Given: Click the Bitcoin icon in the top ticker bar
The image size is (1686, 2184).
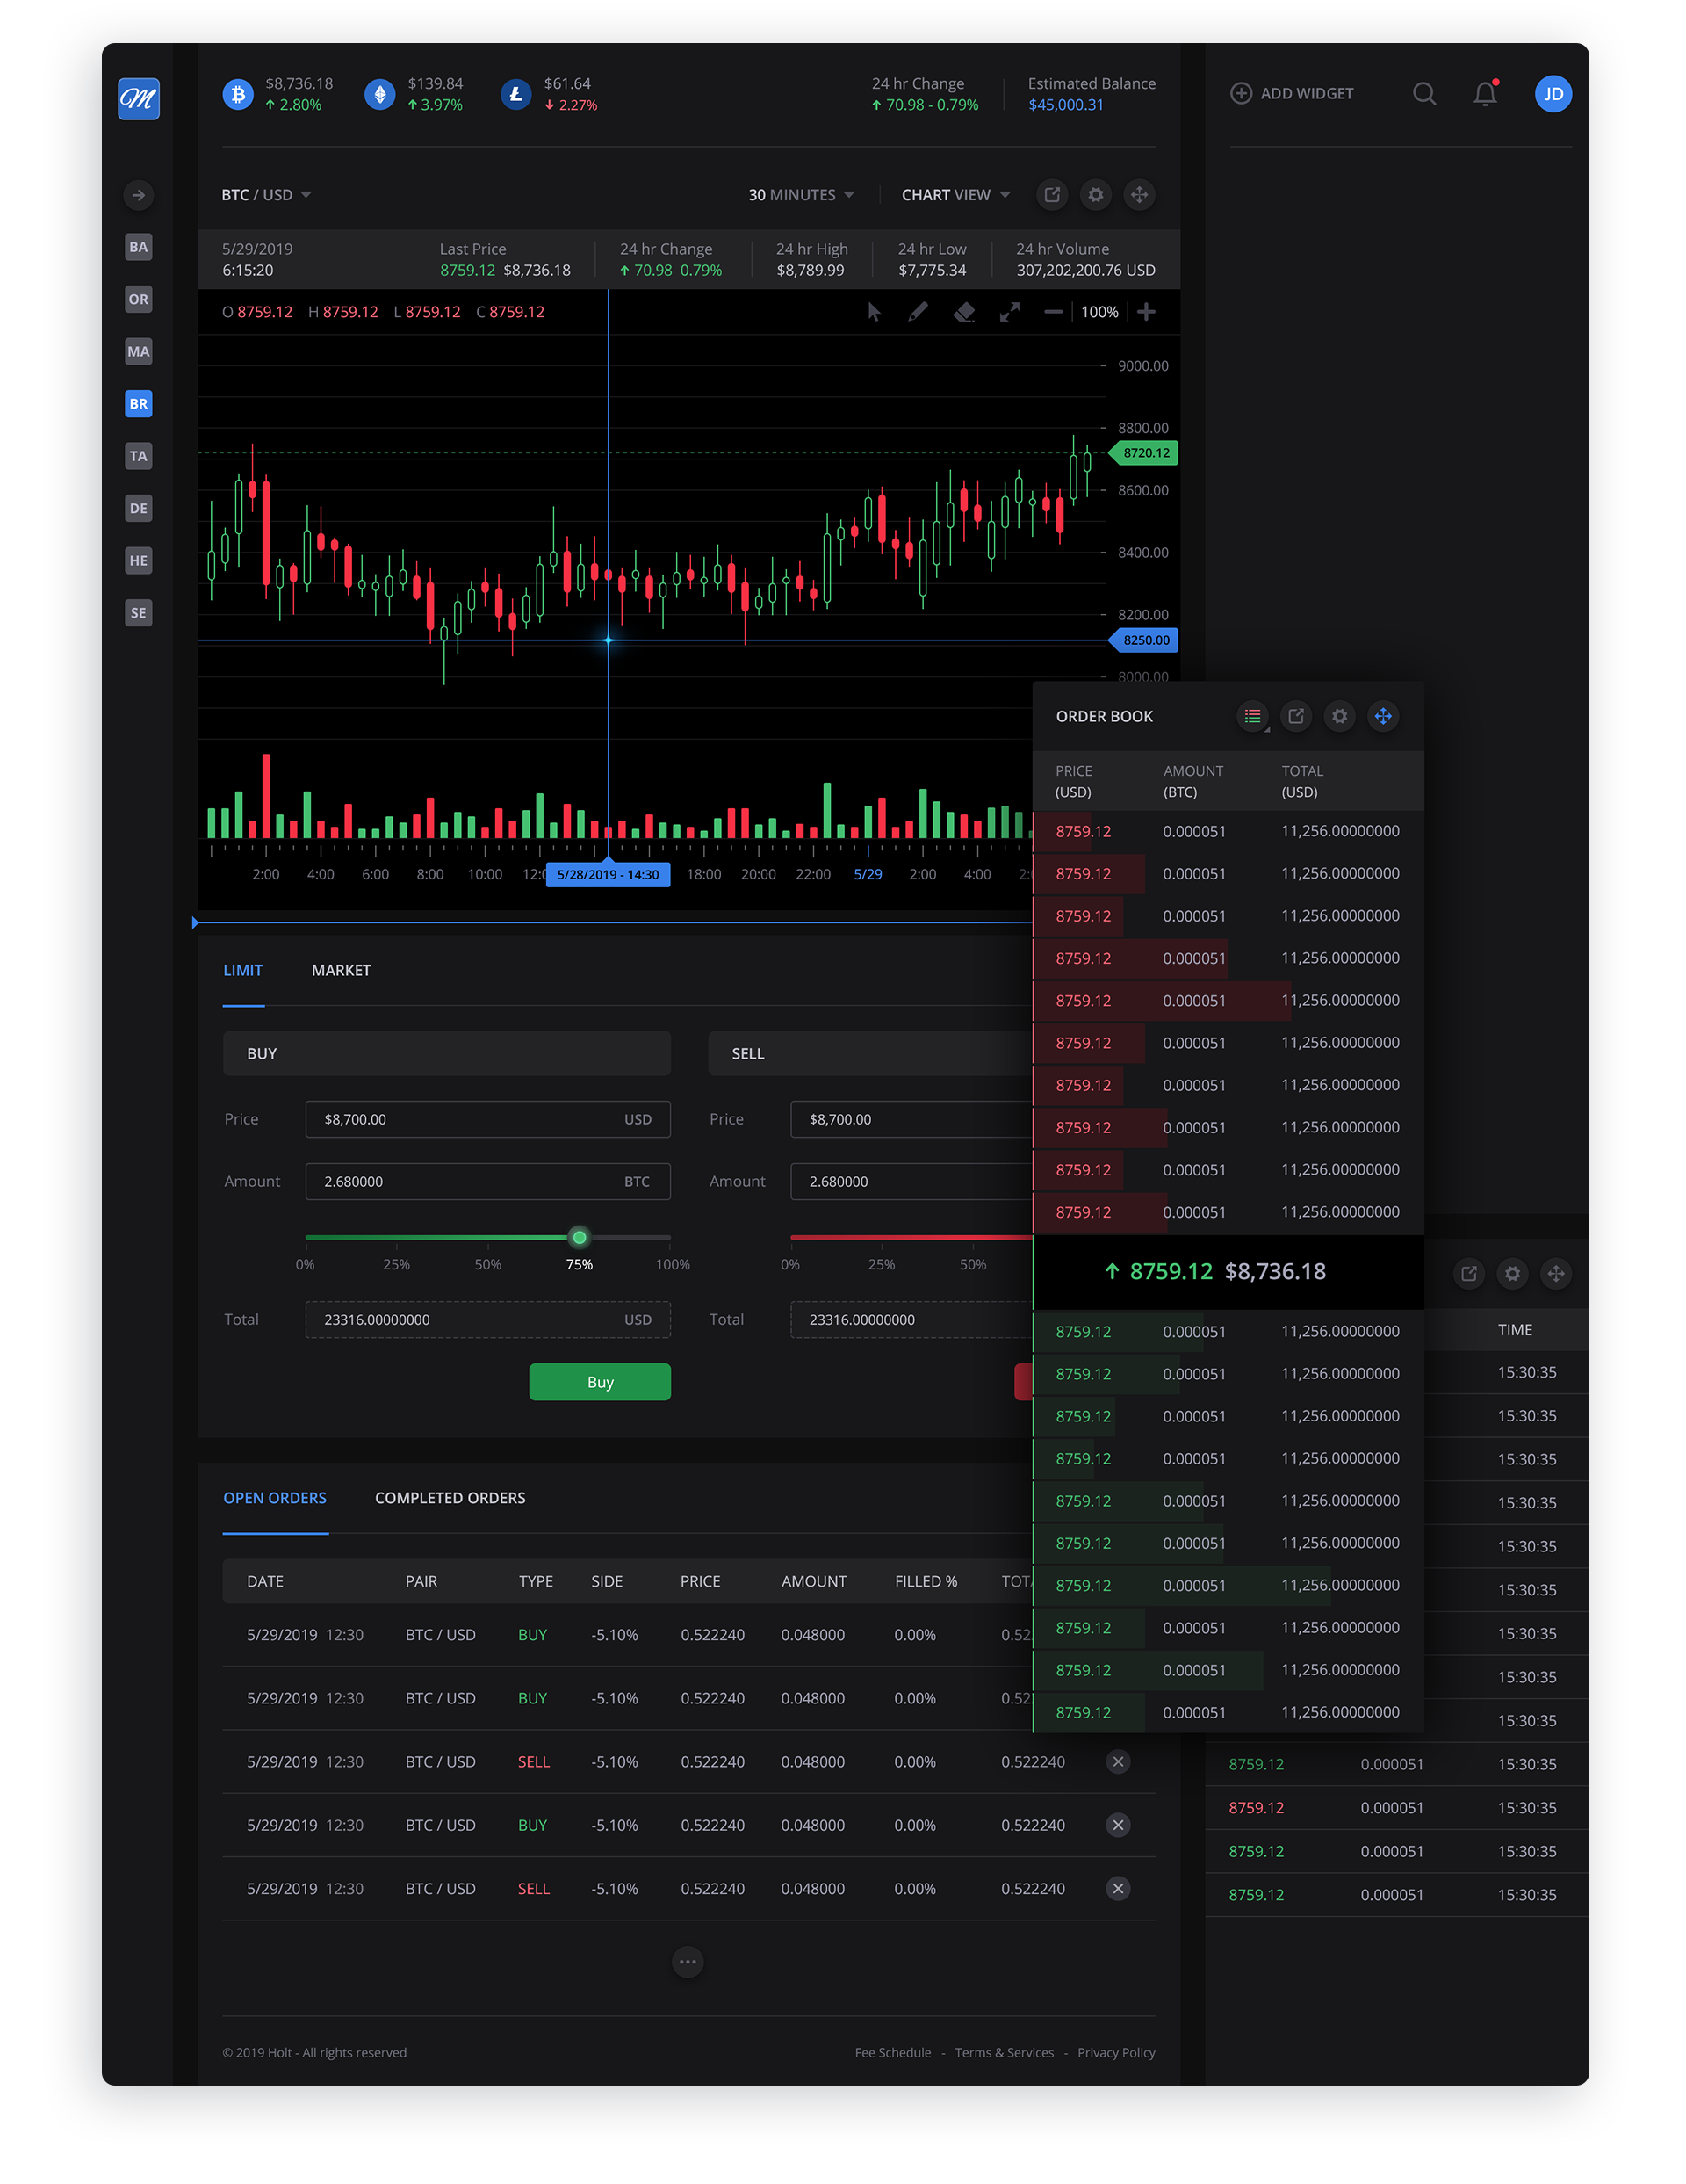Looking at the screenshot, I should pyautogui.click(x=238, y=93).
